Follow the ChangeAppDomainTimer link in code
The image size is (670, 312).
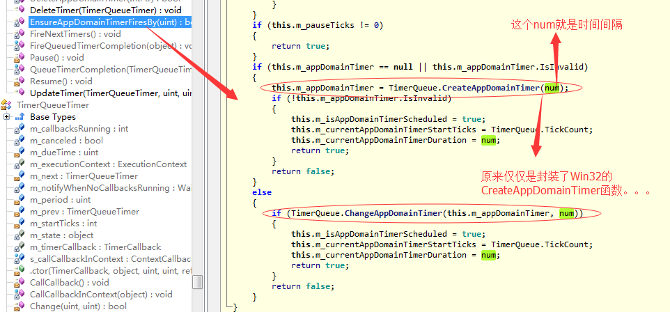pos(393,213)
